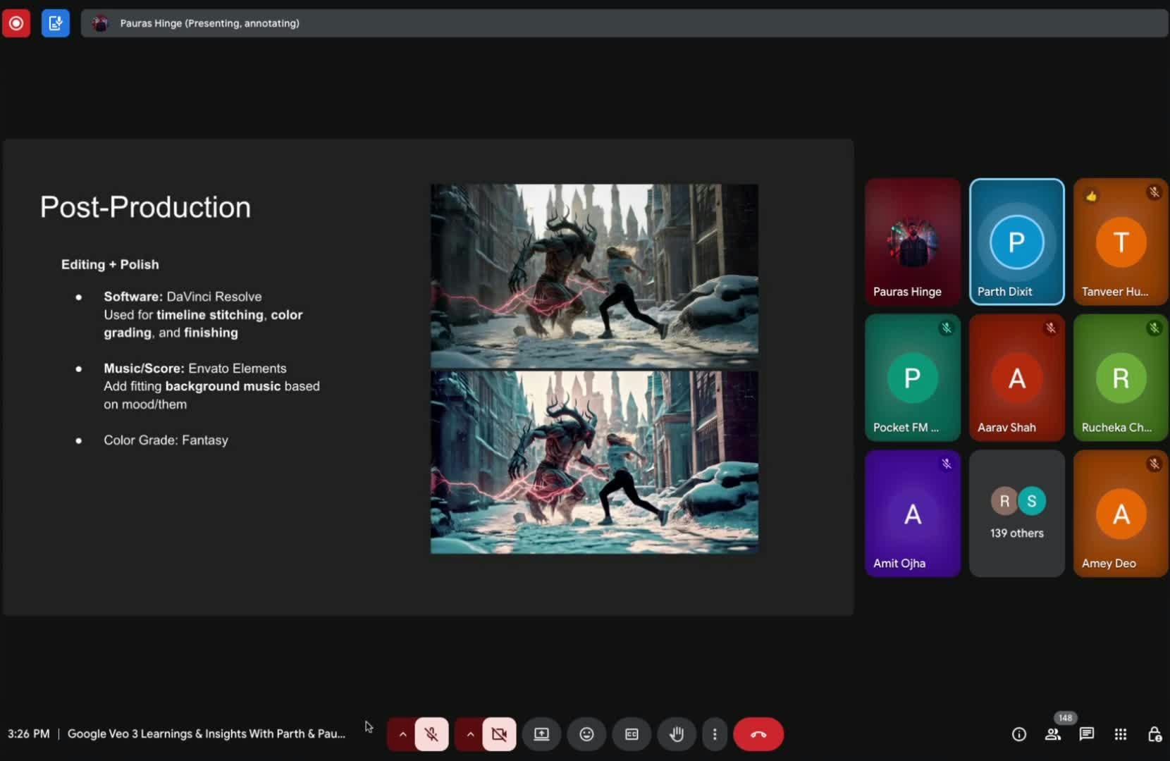Image resolution: width=1170 pixels, height=761 pixels.
Task: Turn on the camera
Action: [499, 734]
